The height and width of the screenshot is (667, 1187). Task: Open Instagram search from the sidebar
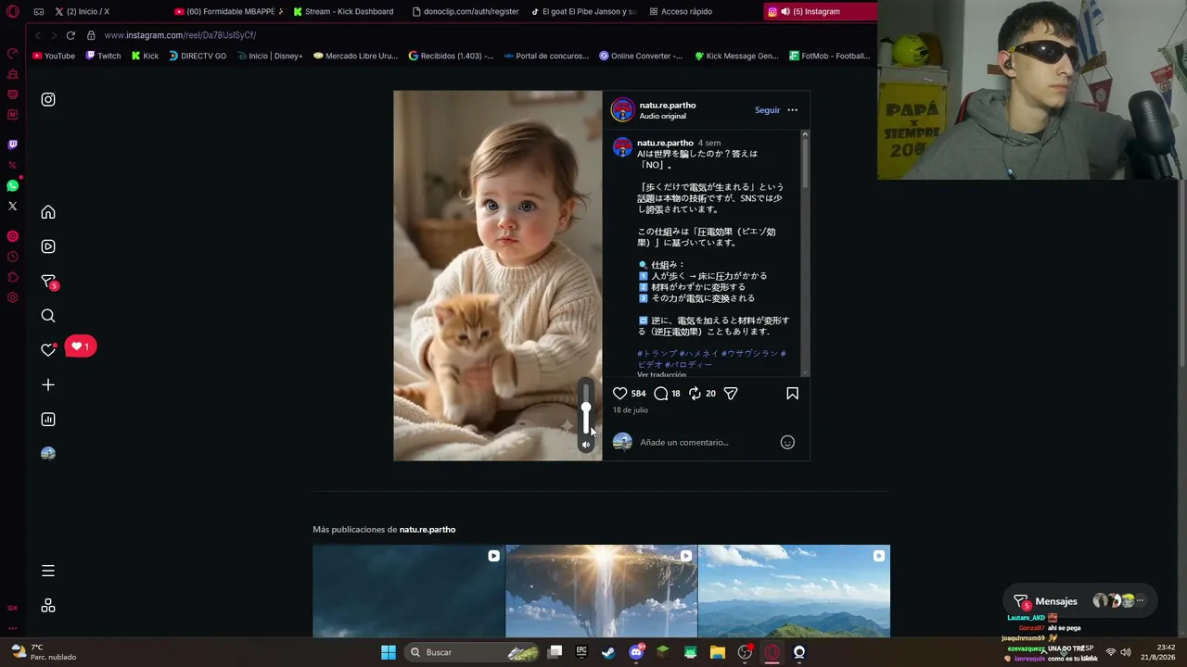[48, 316]
